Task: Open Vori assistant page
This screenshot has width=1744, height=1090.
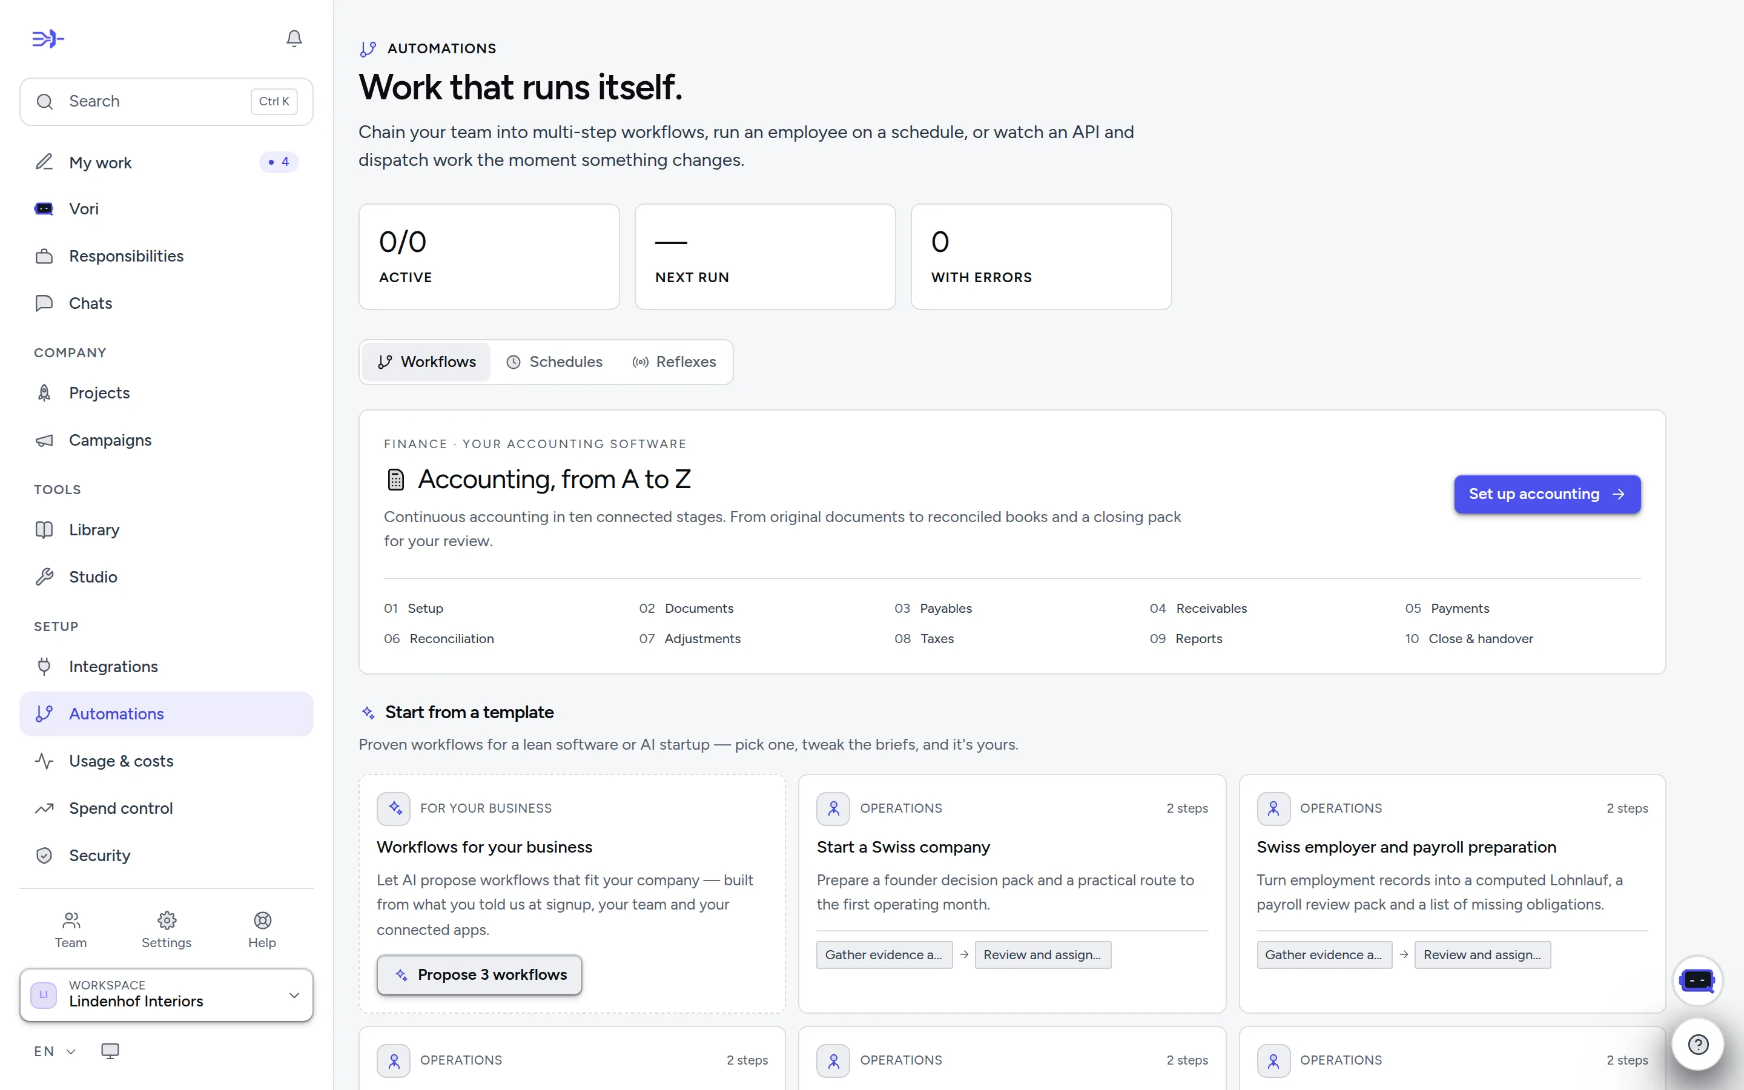Action: 167,209
